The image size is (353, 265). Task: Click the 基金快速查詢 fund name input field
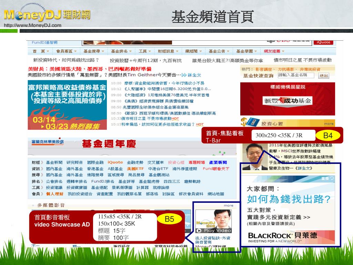point(296,75)
